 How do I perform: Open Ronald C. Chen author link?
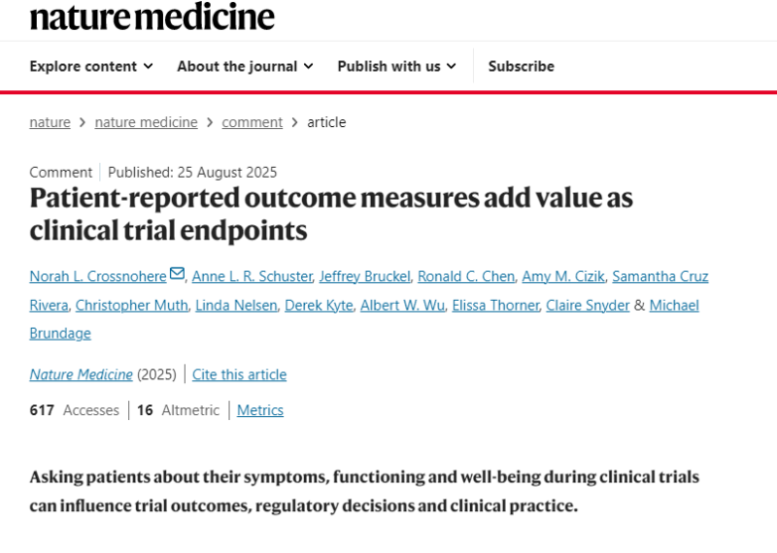(466, 276)
